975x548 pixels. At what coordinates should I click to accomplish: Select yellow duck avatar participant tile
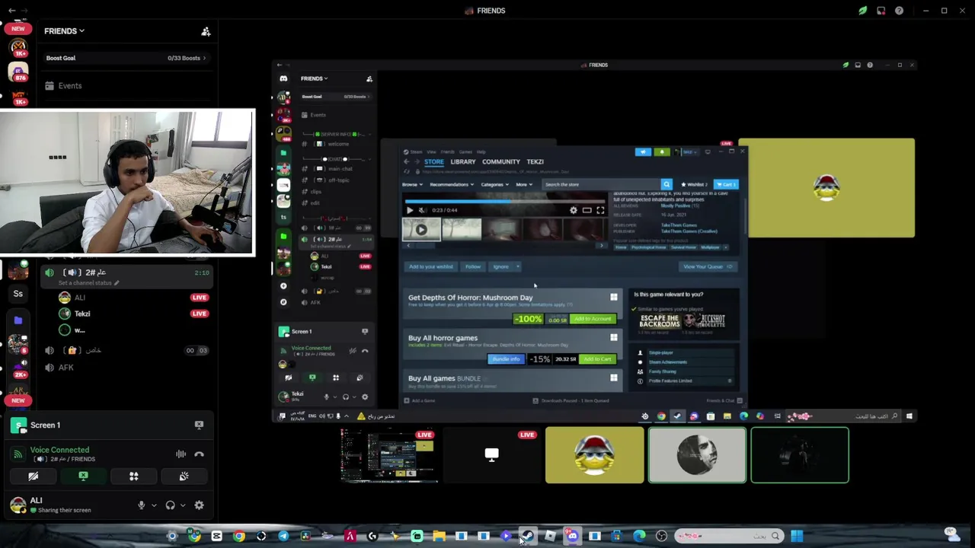(x=594, y=455)
